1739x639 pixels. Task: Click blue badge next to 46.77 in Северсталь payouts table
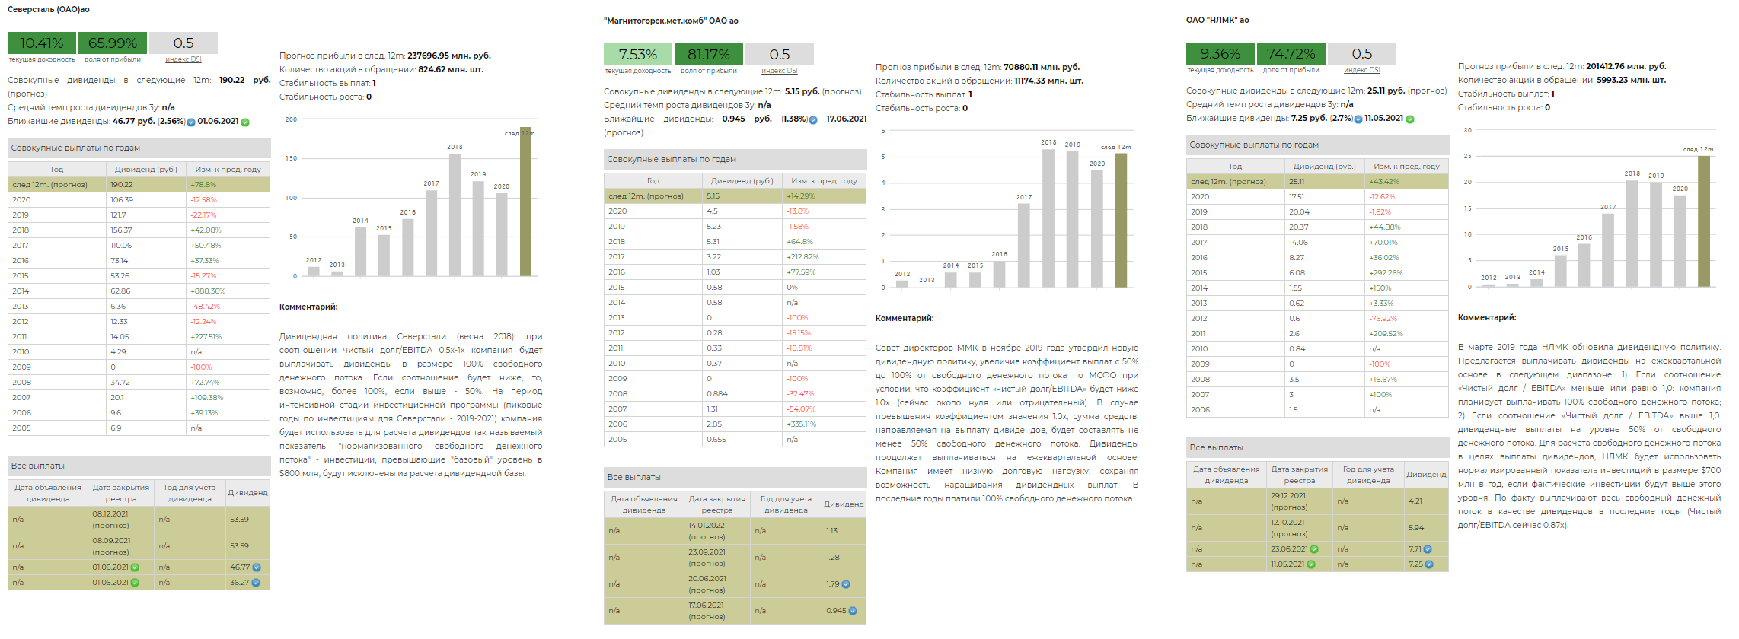pos(257,567)
